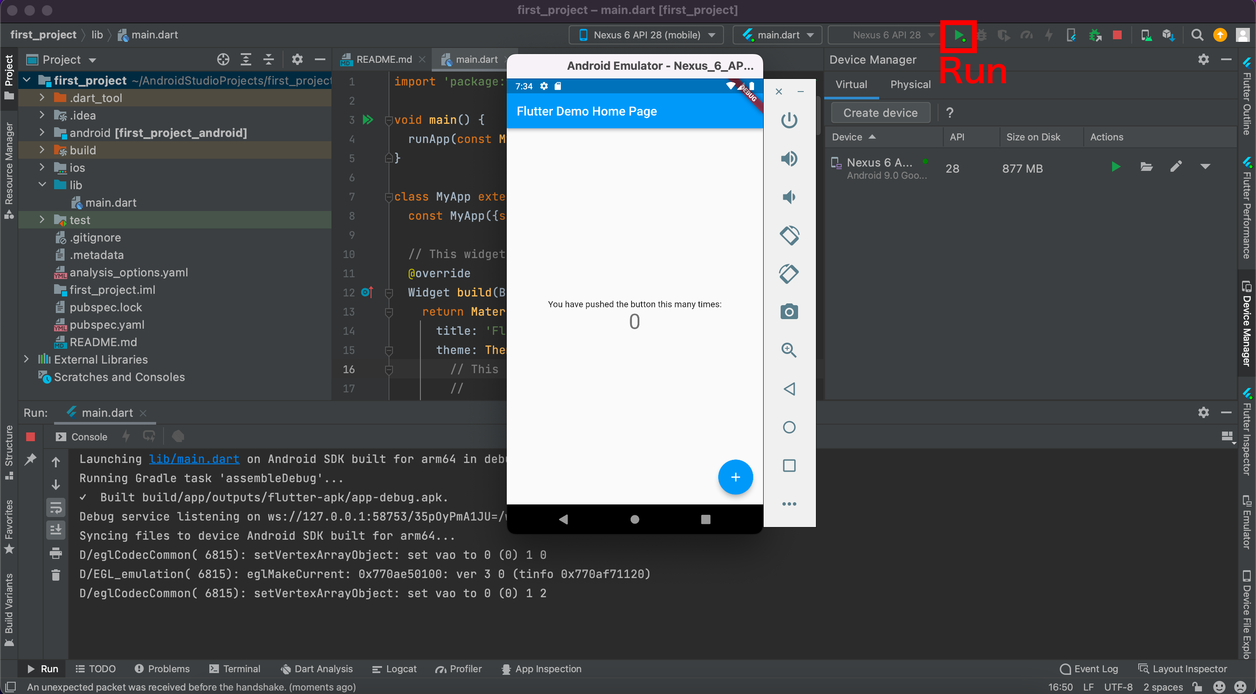Viewport: 1256px width, 694px height.
Task: Click Create device button
Action: pos(880,112)
